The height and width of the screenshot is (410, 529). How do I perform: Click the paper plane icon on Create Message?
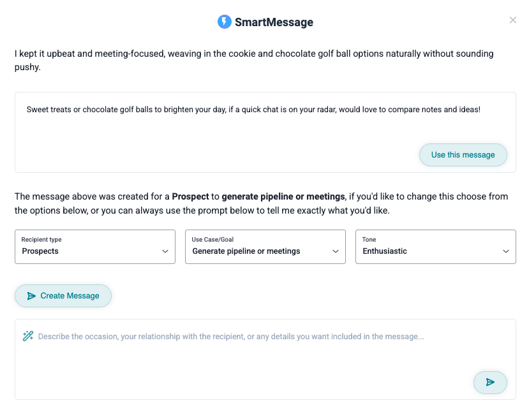[31, 296]
